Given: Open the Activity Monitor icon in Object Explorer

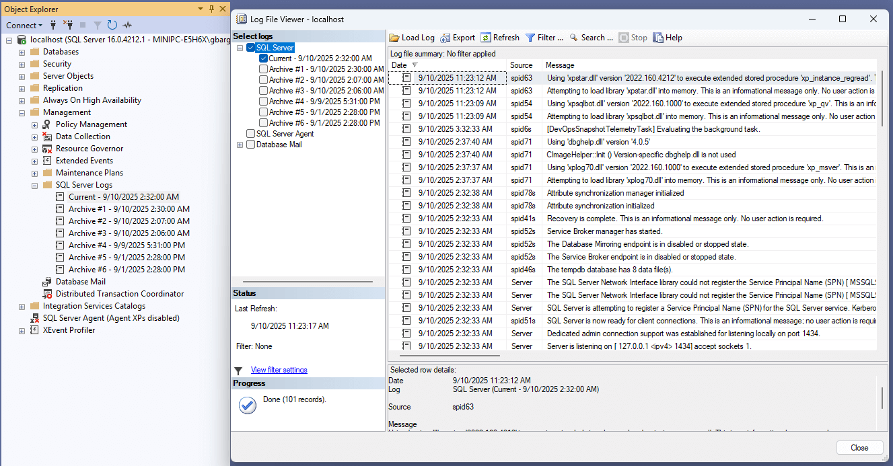Looking at the screenshot, I should coord(127,25).
